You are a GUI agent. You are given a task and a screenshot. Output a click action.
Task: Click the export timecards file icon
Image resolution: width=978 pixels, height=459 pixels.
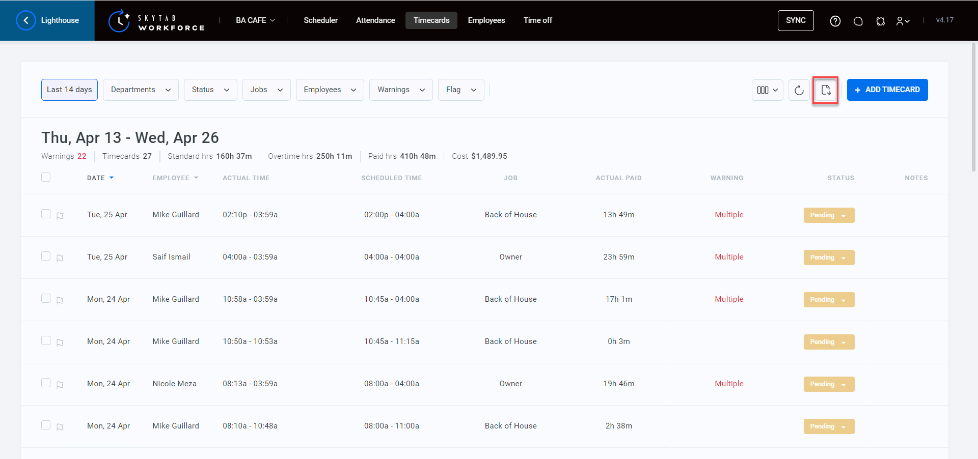(x=825, y=90)
